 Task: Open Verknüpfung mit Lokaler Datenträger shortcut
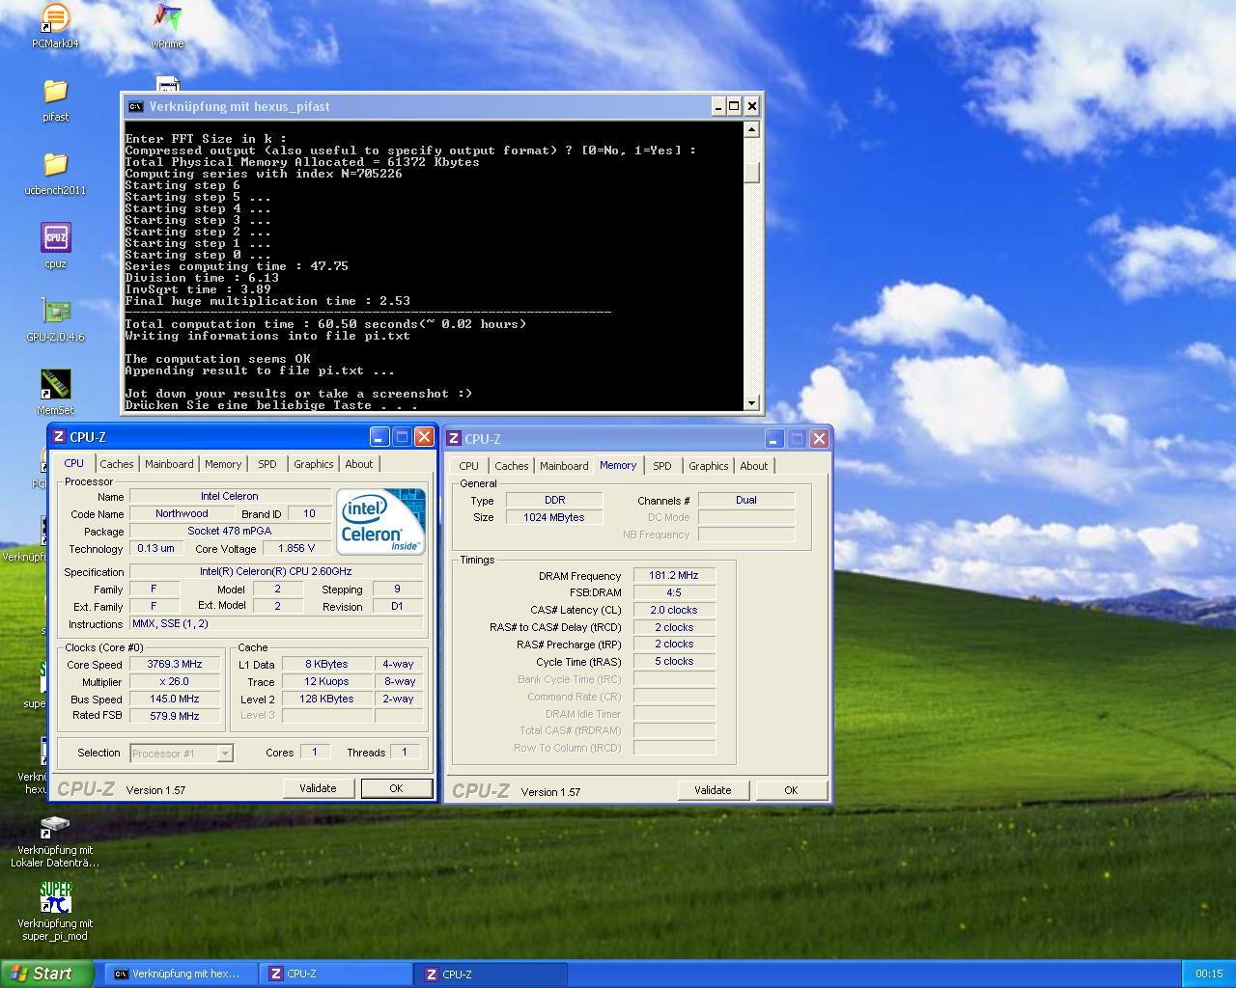coord(55,842)
